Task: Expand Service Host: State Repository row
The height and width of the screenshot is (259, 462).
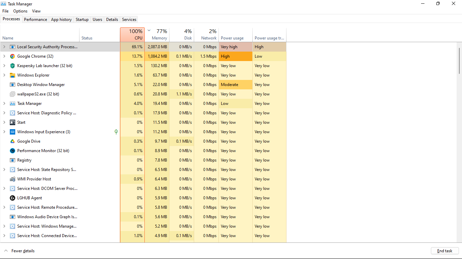Action: point(4,170)
